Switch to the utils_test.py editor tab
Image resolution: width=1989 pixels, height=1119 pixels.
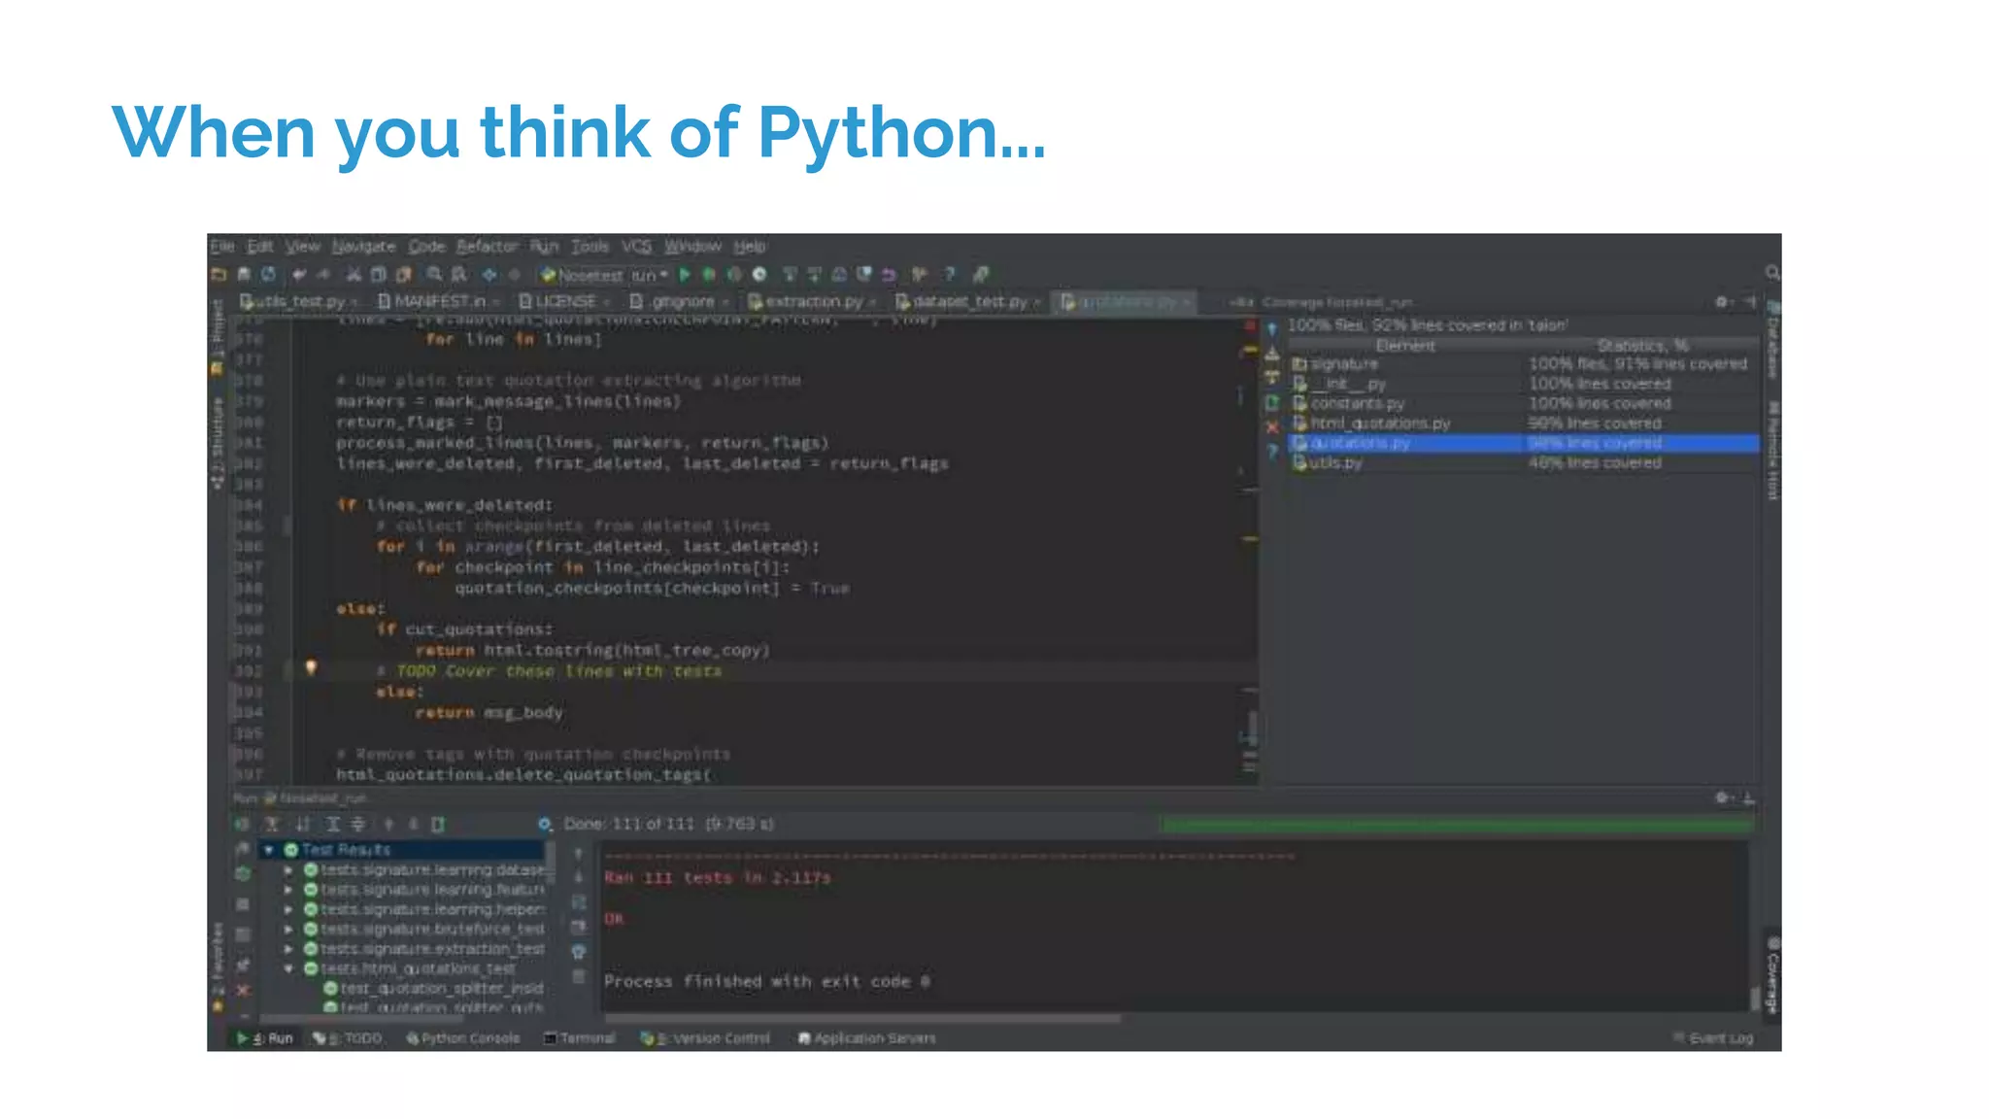point(298,301)
